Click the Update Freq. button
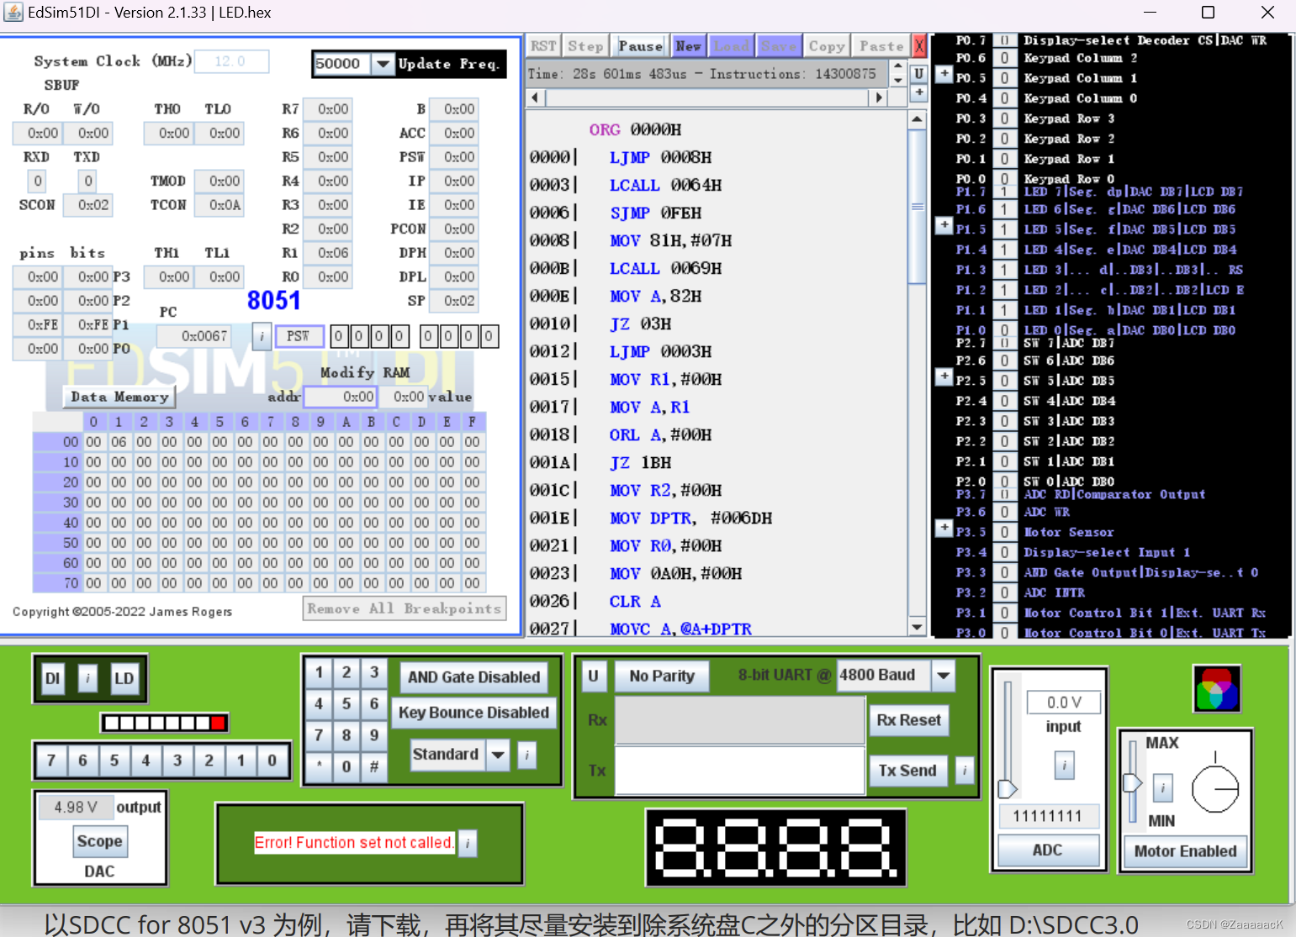This screenshot has height=937, width=1296. pyautogui.click(x=449, y=64)
